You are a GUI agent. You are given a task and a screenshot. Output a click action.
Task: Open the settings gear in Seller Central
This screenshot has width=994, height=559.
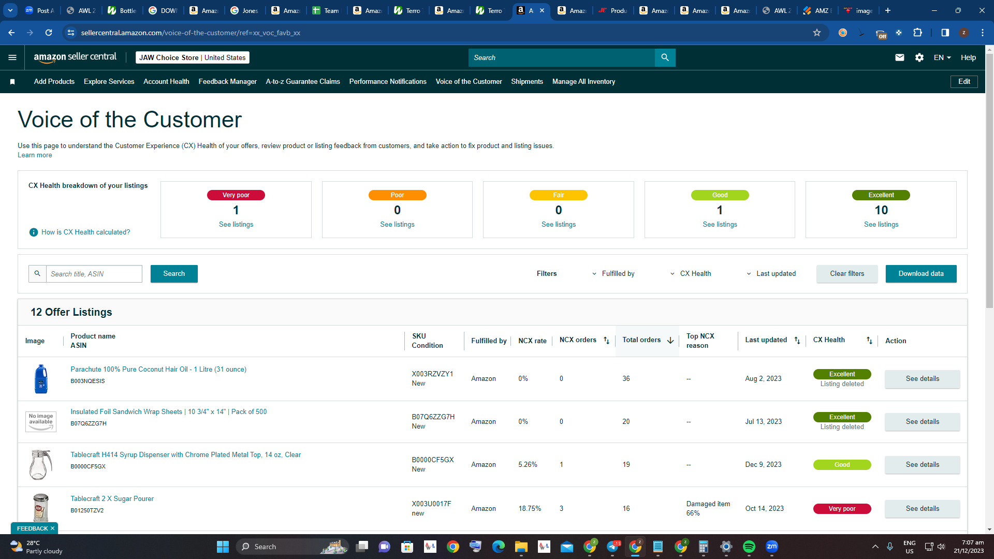point(919,57)
